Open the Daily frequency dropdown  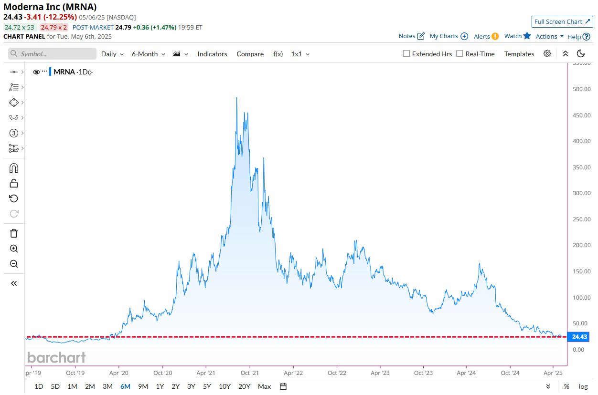click(112, 54)
